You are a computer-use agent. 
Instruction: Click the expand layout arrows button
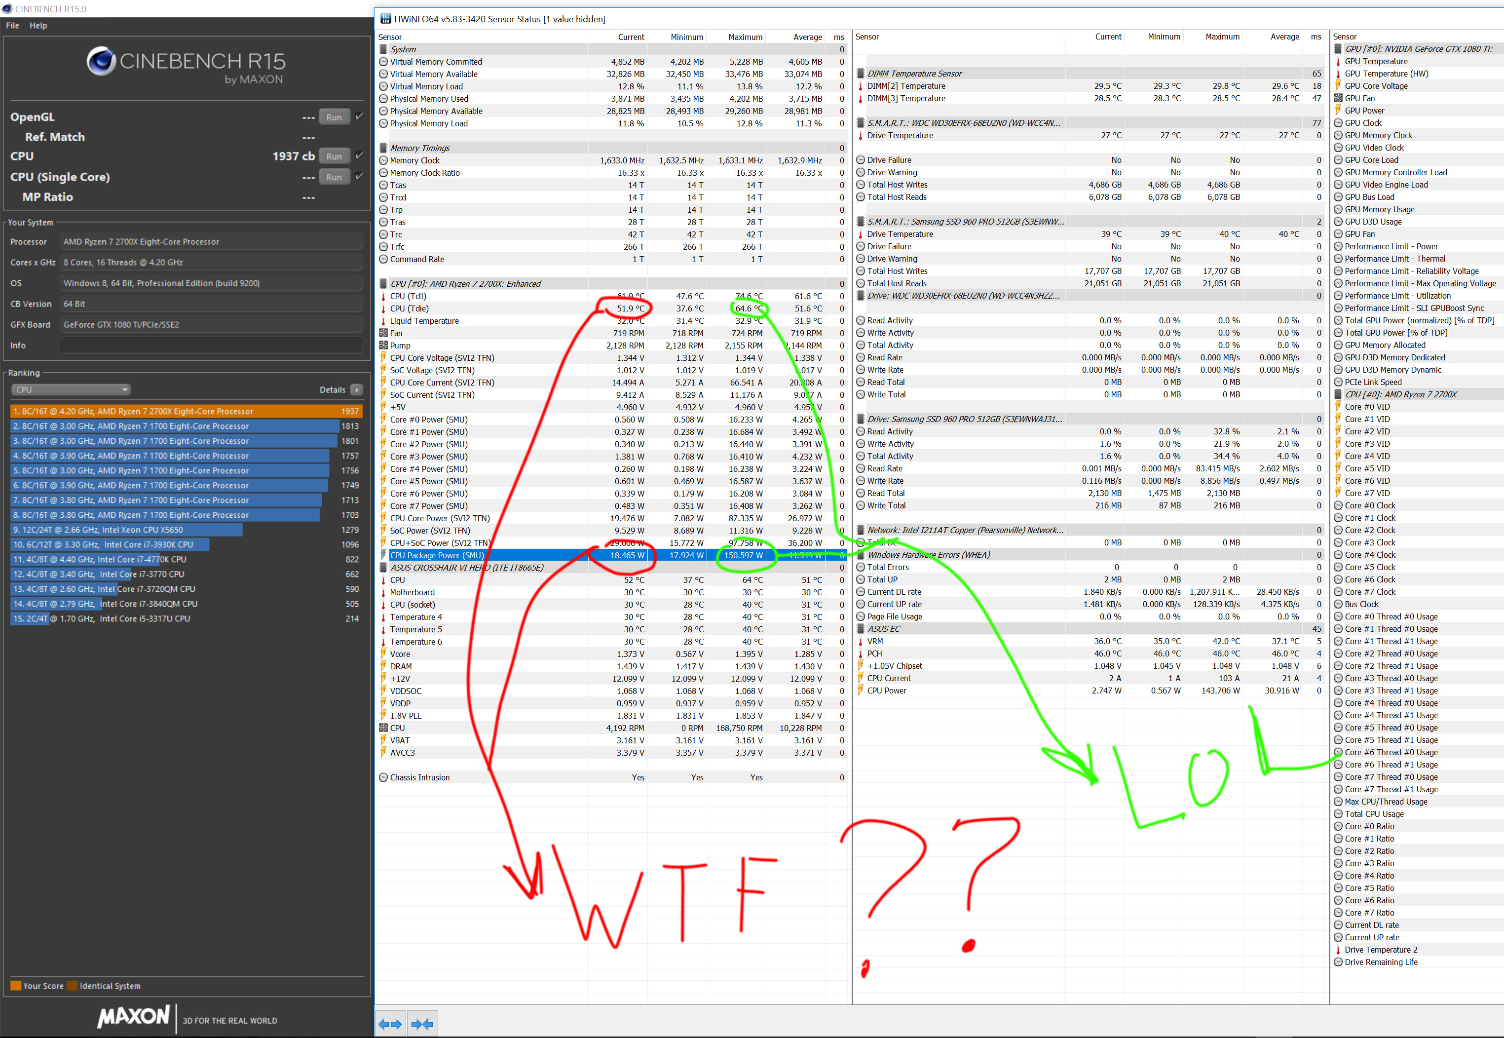pyautogui.click(x=390, y=1024)
